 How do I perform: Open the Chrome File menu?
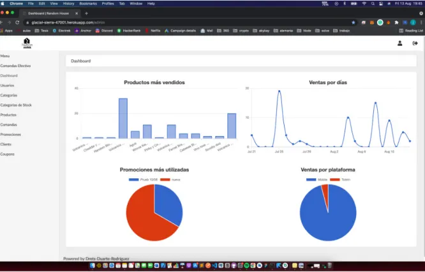point(31,4)
